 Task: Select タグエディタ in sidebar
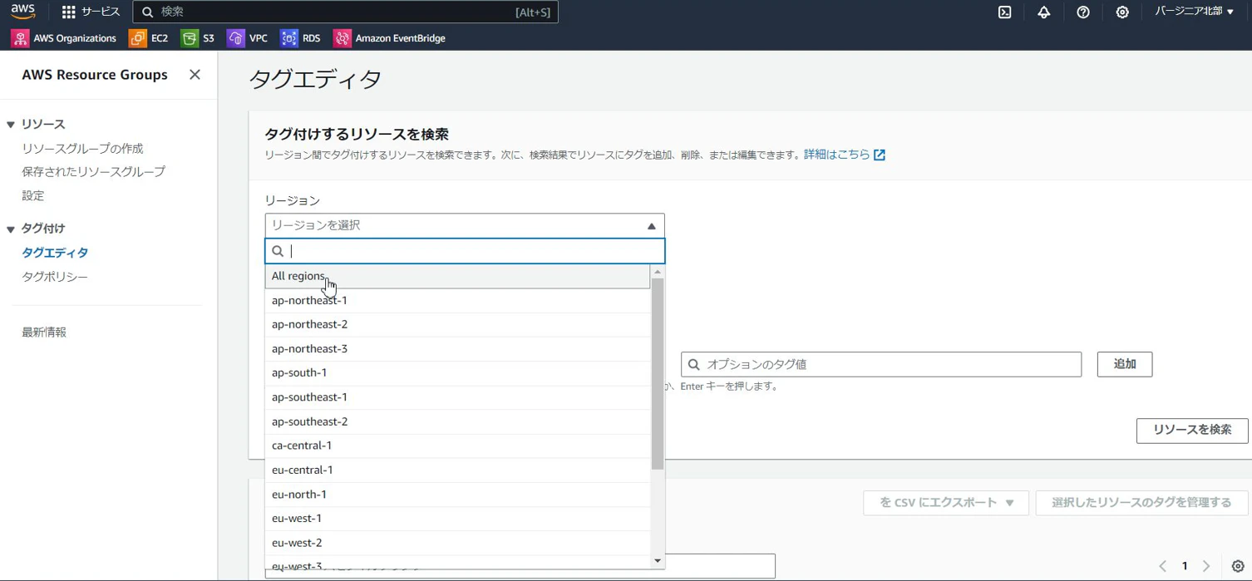pos(55,253)
